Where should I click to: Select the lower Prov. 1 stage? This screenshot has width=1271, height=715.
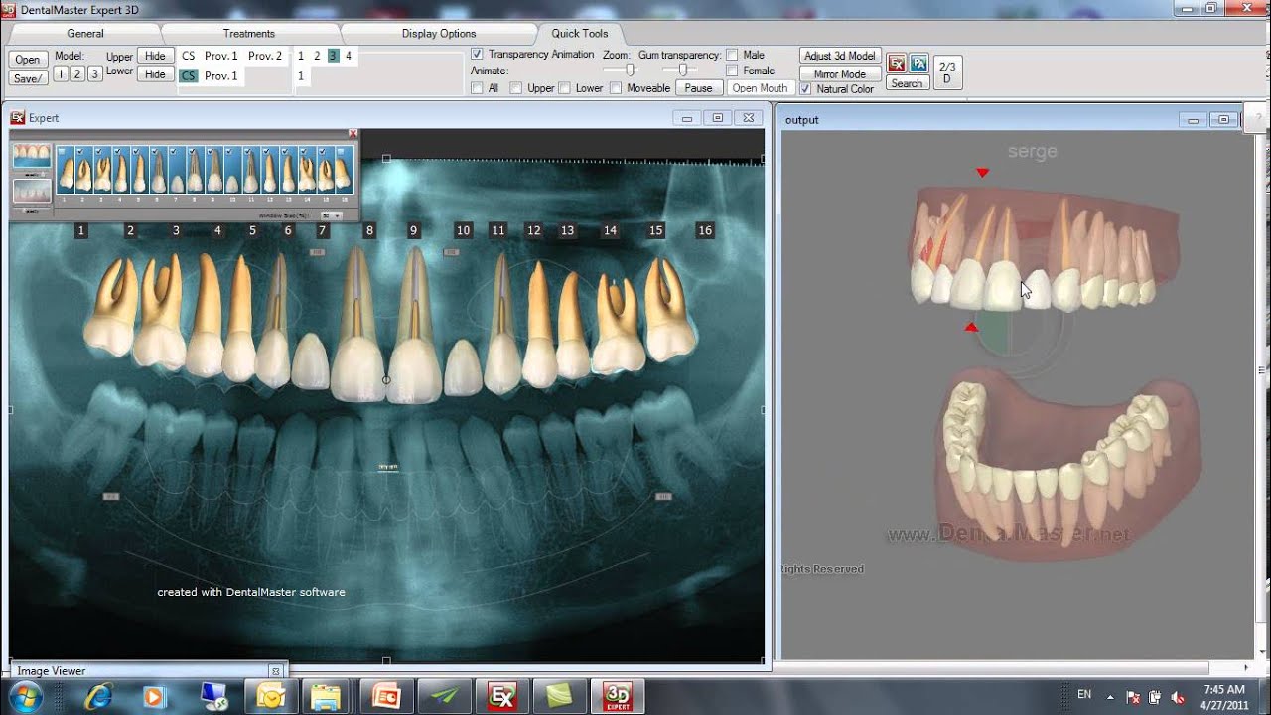click(221, 75)
